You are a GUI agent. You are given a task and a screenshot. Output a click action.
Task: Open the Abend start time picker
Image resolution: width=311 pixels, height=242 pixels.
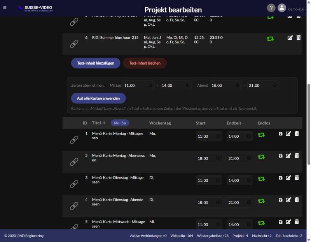tap(238, 85)
